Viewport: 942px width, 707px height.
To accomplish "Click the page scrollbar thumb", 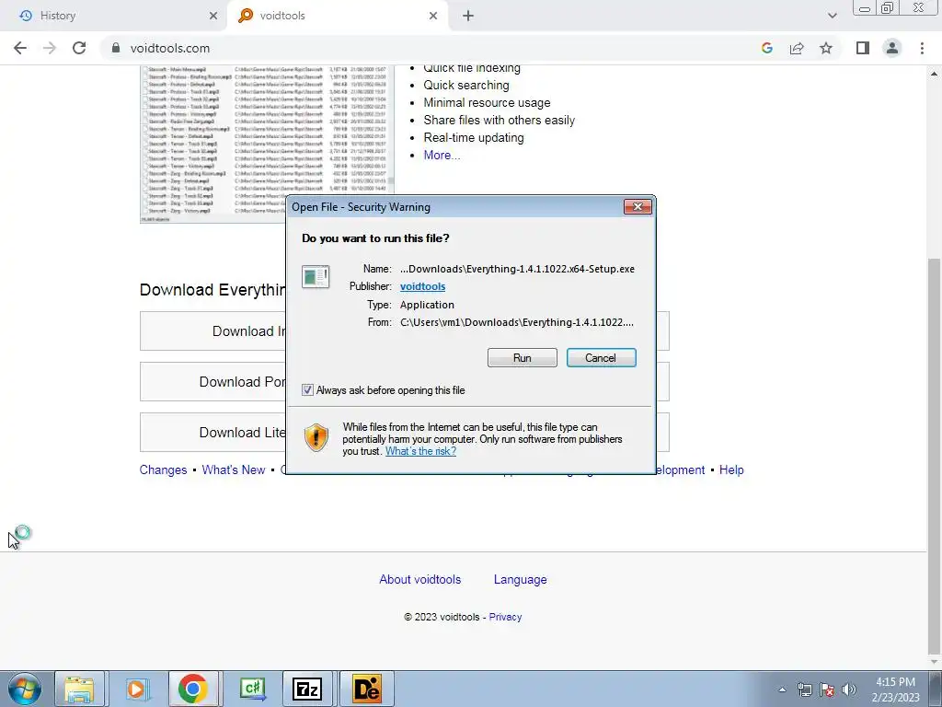I will click(x=935, y=455).
